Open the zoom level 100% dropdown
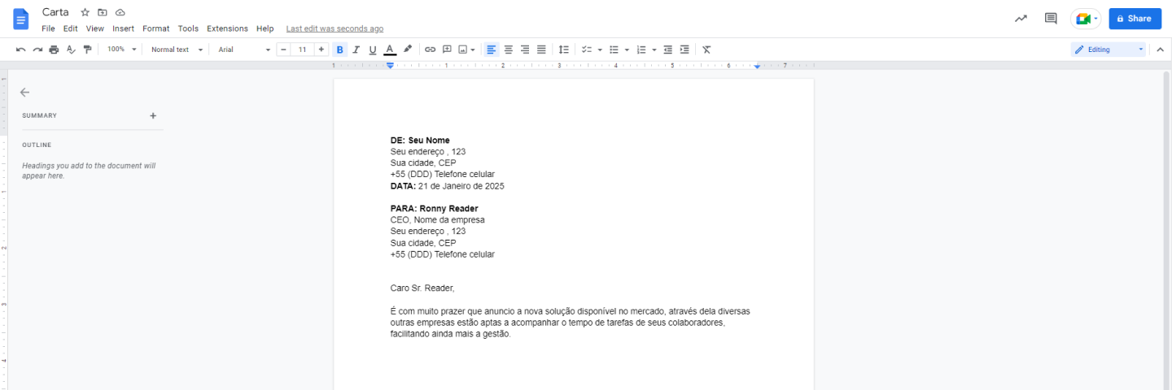The height and width of the screenshot is (390, 1172). click(x=122, y=50)
